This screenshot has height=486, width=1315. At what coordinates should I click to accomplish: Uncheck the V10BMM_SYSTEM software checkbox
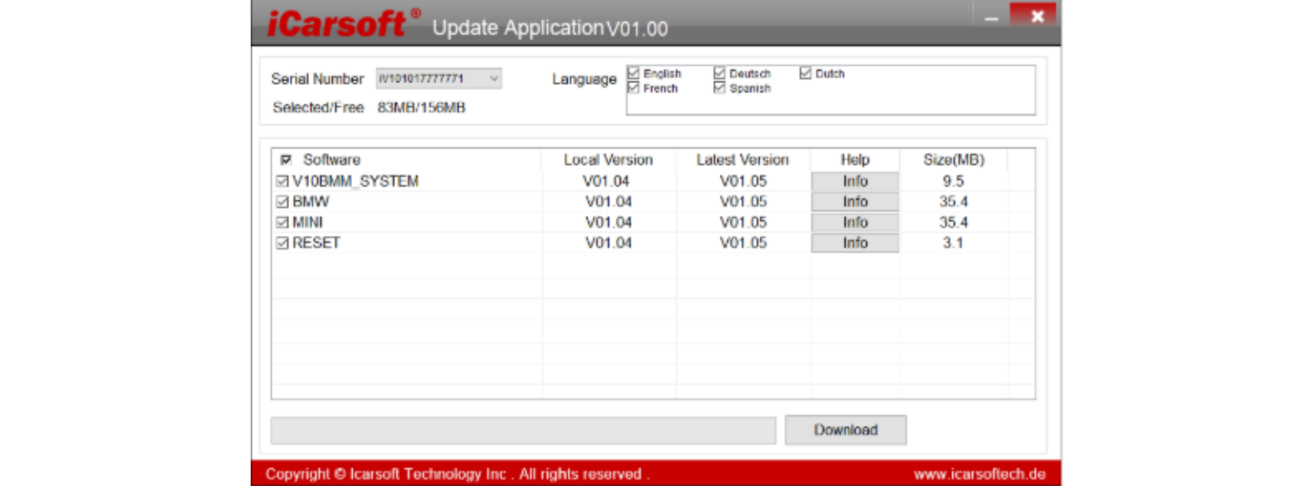click(x=282, y=181)
